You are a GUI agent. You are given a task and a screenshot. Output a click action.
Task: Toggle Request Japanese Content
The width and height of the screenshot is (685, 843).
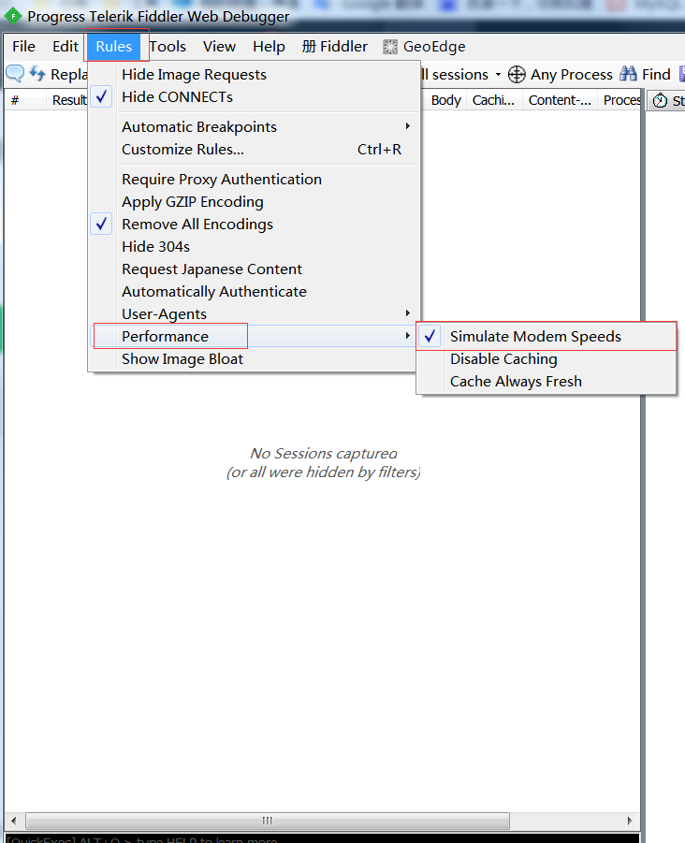(x=254, y=269)
